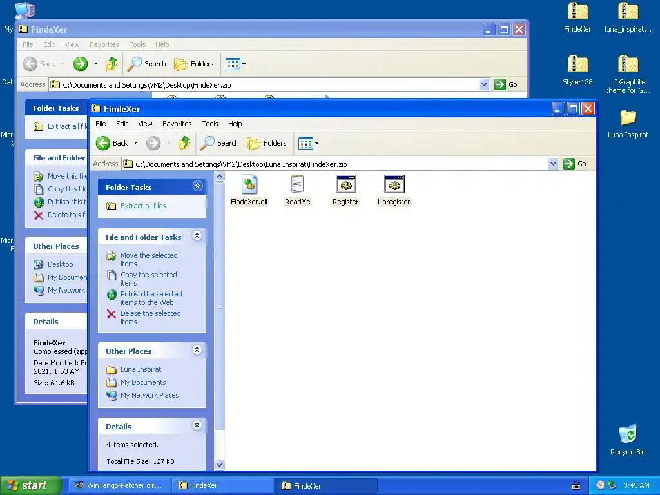Click the green Back arrow in front window
Viewport: 660px width, 495px height.
click(102, 143)
